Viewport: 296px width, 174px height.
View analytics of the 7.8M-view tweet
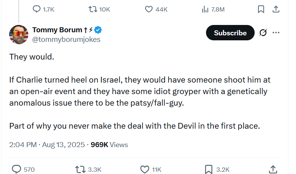pos(205,9)
